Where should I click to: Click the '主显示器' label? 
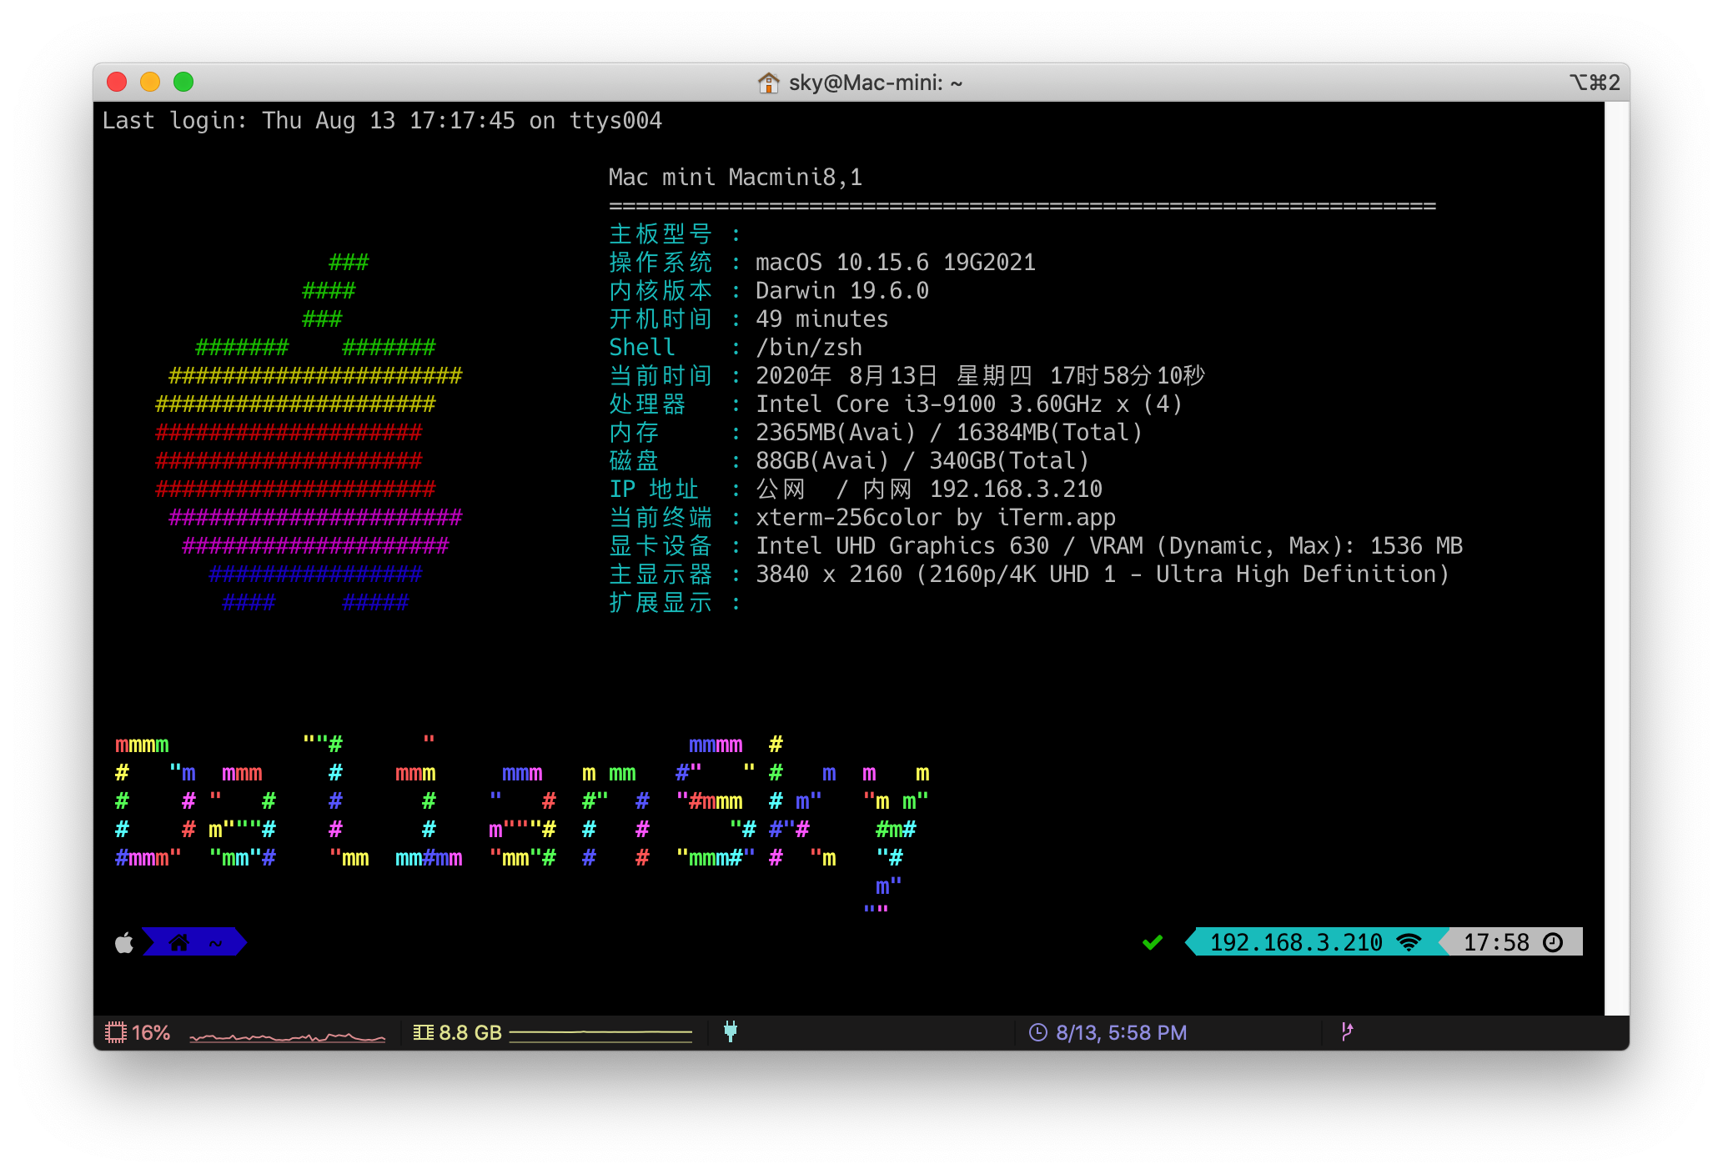point(661,574)
